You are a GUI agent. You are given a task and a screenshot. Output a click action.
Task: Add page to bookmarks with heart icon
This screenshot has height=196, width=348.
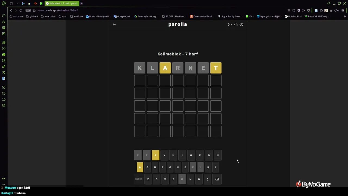point(309,10)
